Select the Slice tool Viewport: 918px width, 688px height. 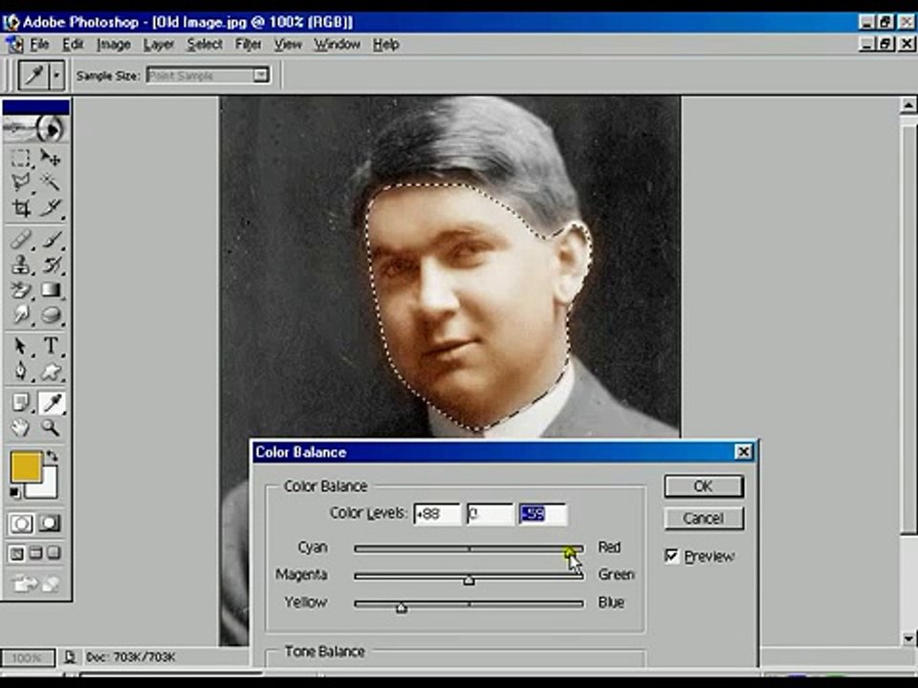[51, 207]
